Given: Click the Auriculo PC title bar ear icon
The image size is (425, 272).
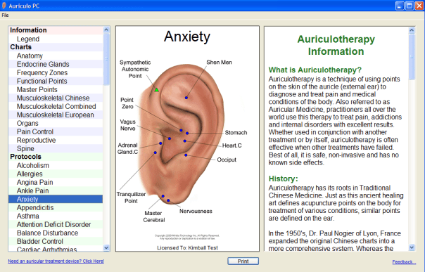Looking at the screenshot, I should coord(4,6).
